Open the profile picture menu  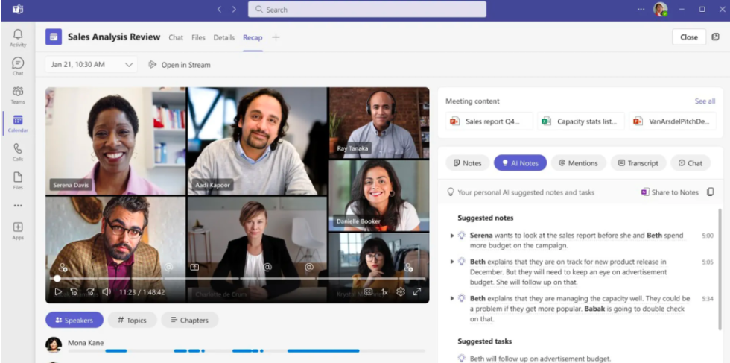coord(660,10)
